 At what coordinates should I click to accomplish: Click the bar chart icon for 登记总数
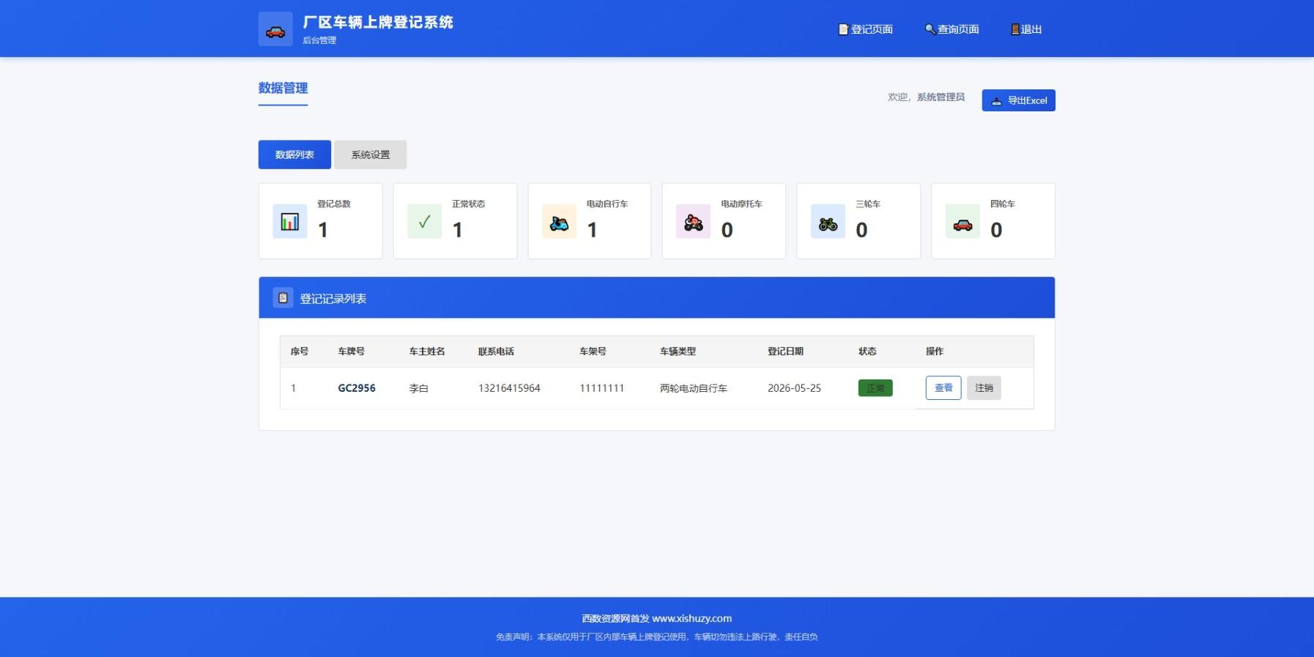coord(290,221)
